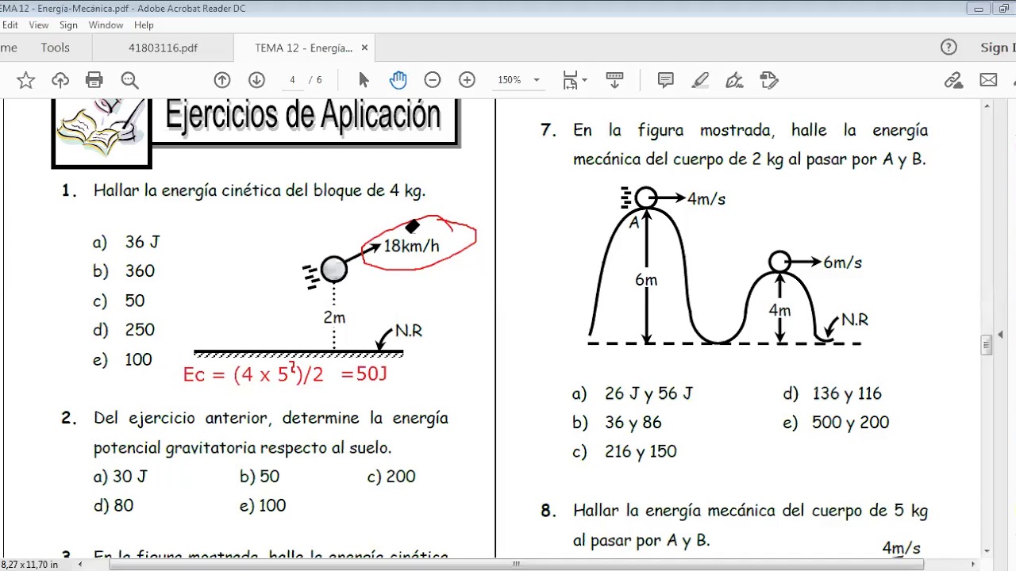
Task: Open the sign document pen tool
Action: click(734, 80)
